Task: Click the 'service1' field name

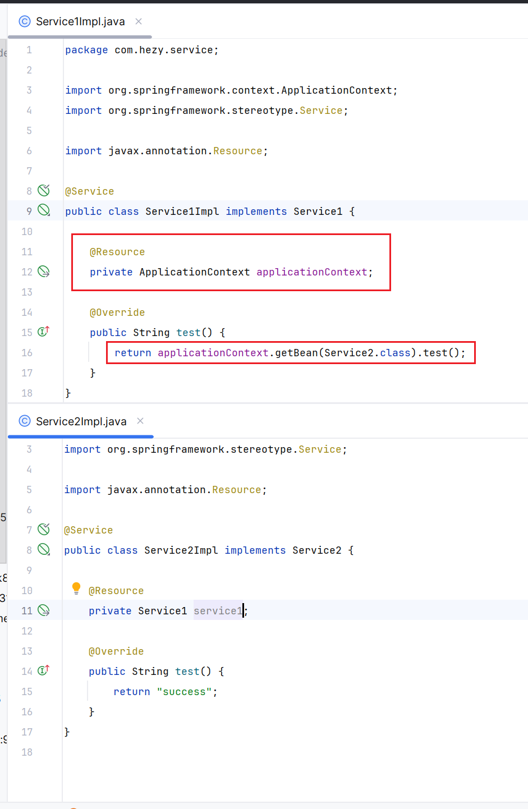Action: click(218, 611)
